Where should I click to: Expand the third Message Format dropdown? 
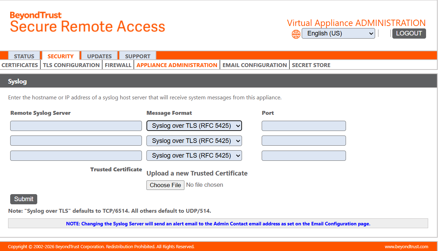click(194, 156)
